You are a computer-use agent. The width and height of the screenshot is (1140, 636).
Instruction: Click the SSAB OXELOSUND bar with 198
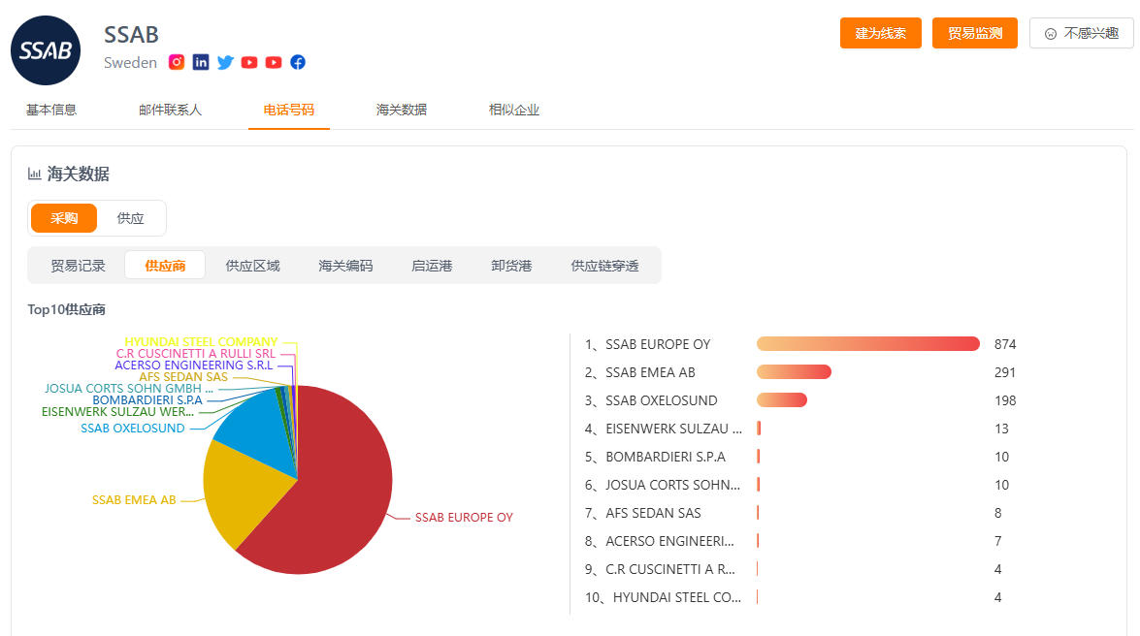[x=782, y=400]
